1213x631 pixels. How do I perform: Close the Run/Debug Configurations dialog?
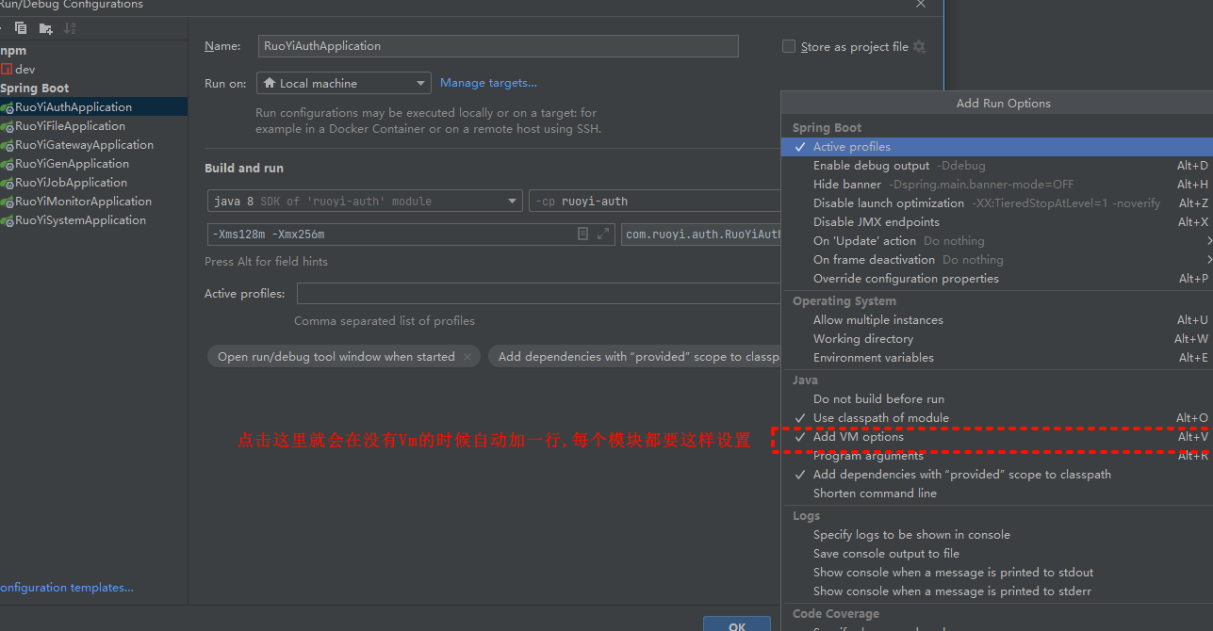[921, 5]
